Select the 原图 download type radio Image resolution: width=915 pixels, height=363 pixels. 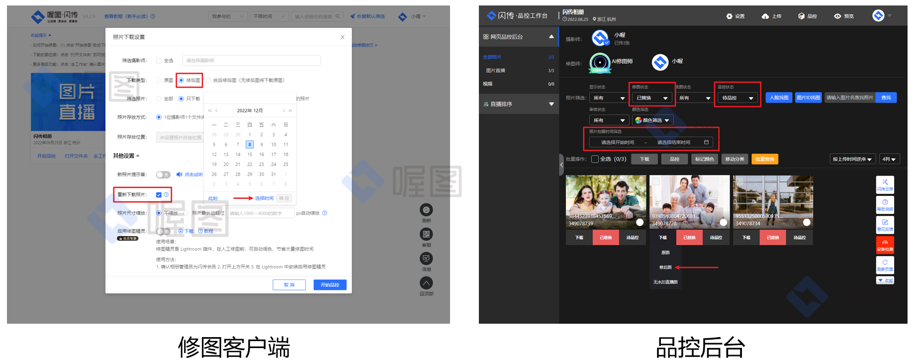click(159, 80)
